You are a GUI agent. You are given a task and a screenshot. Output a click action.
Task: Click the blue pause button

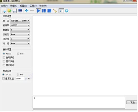coord(44,11)
